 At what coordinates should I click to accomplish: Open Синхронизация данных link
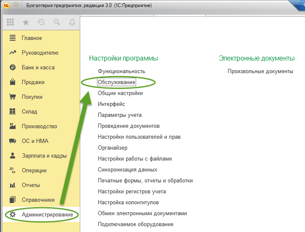click(x=127, y=169)
